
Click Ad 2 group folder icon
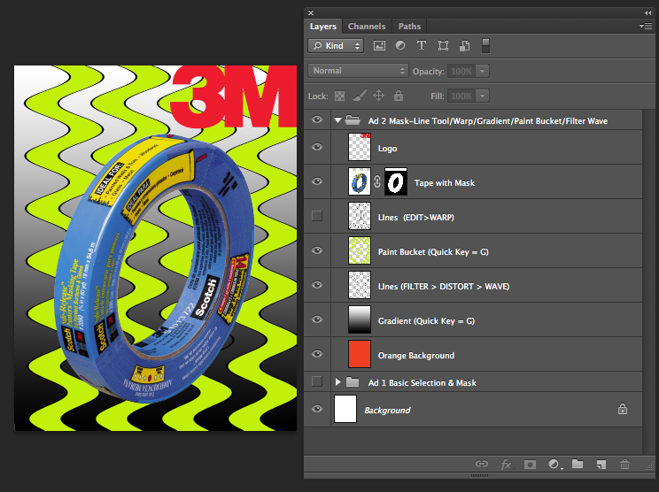point(353,120)
